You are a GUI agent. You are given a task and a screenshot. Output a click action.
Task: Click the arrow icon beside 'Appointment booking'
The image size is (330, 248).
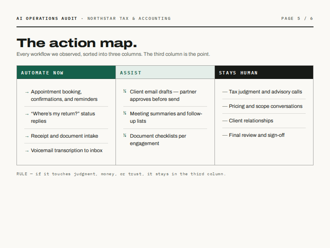(27, 92)
